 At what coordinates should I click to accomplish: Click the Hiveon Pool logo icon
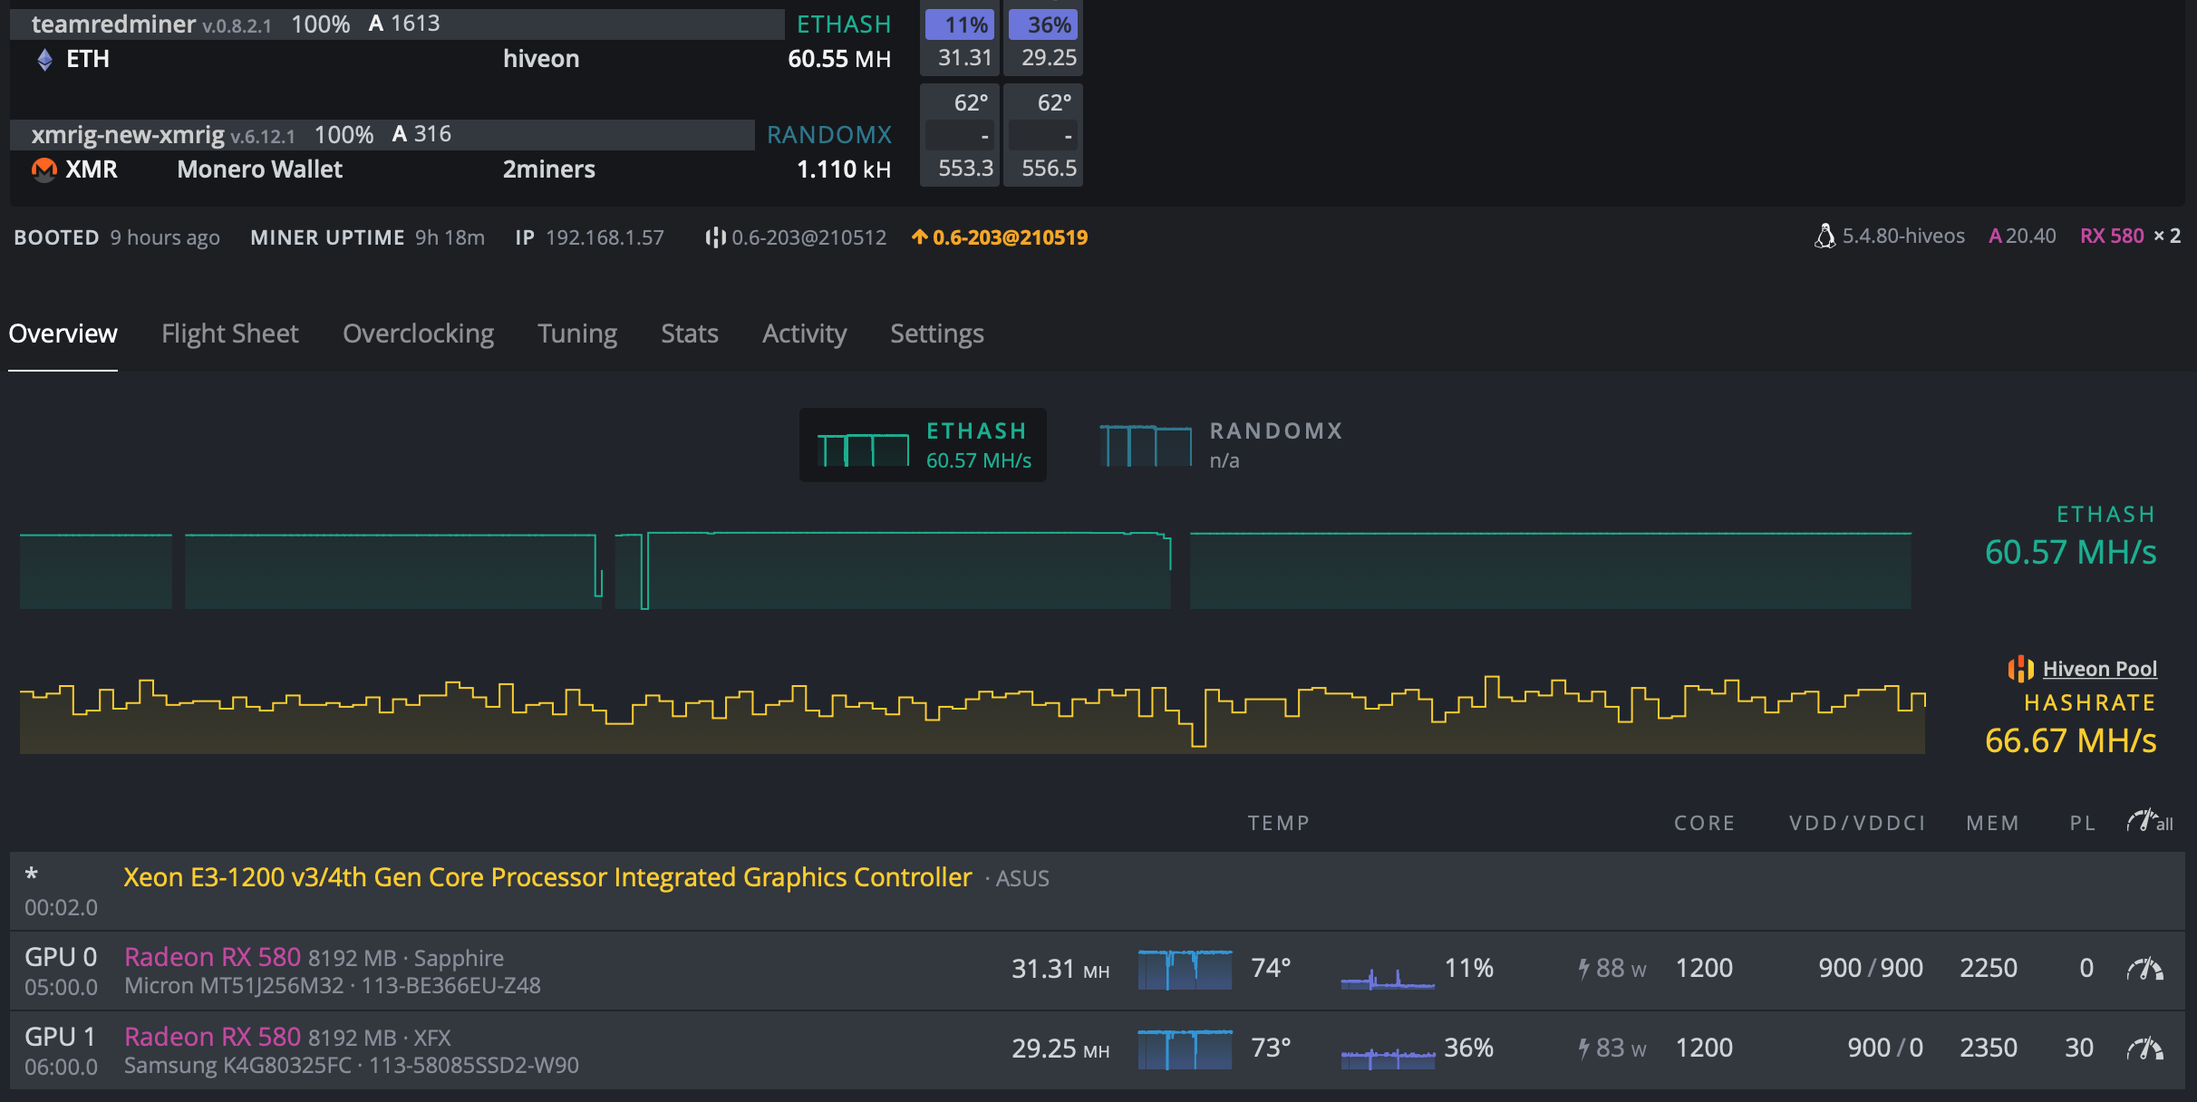[2020, 669]
